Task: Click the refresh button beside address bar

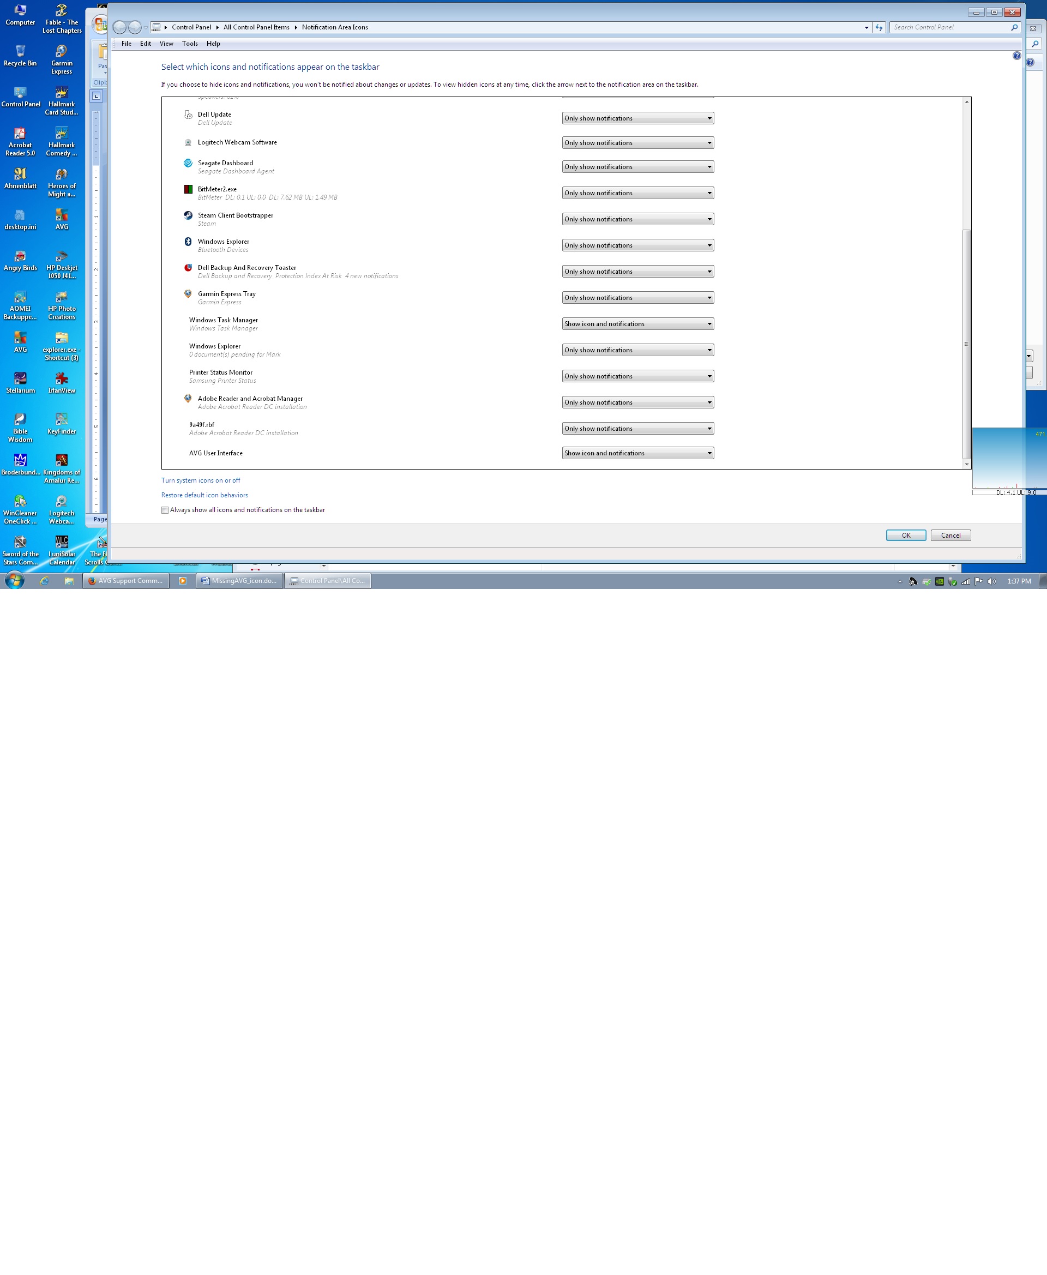Action: tap(878, 27)
